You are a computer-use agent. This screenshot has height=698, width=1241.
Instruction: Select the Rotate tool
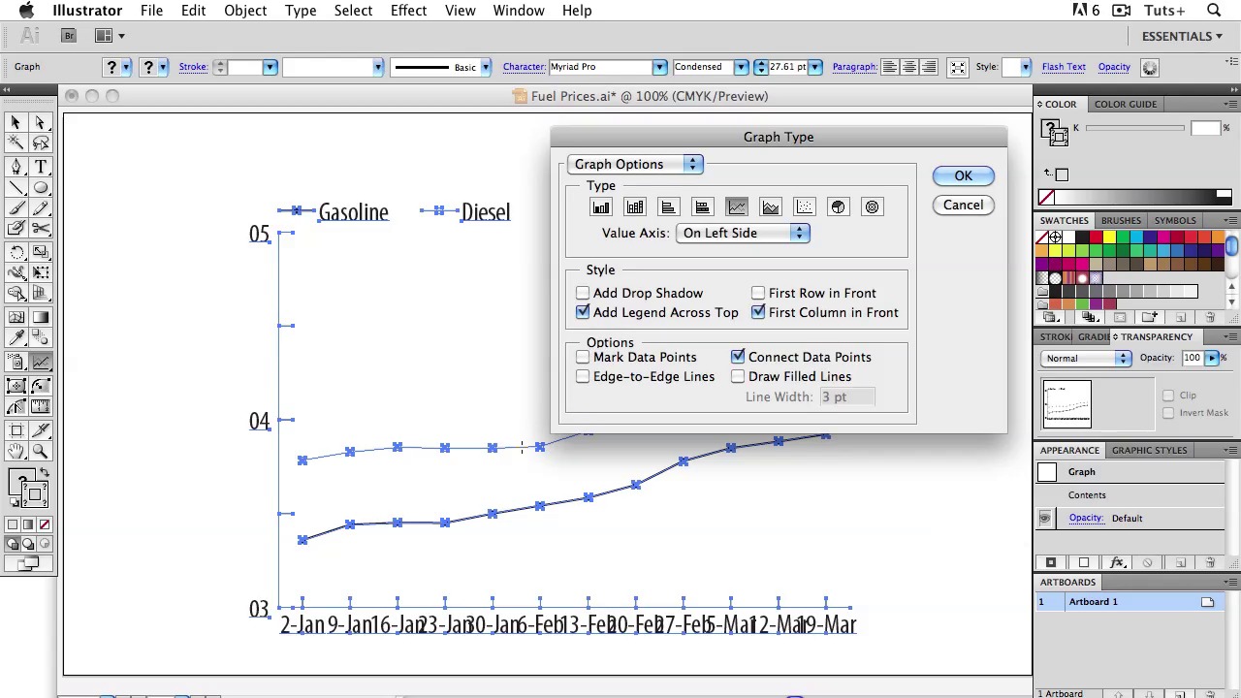[x=16, y=252]
